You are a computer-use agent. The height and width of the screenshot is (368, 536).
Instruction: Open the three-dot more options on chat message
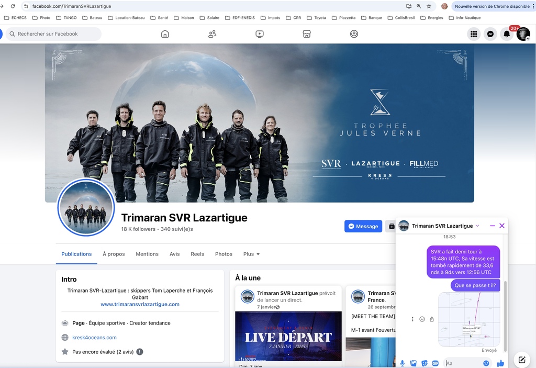pos(412,319)
